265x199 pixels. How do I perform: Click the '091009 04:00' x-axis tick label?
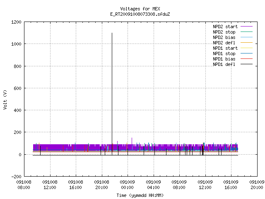pos(153,185)
